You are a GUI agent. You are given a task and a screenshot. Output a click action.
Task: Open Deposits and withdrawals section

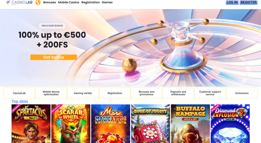click(x=178, y=93)
